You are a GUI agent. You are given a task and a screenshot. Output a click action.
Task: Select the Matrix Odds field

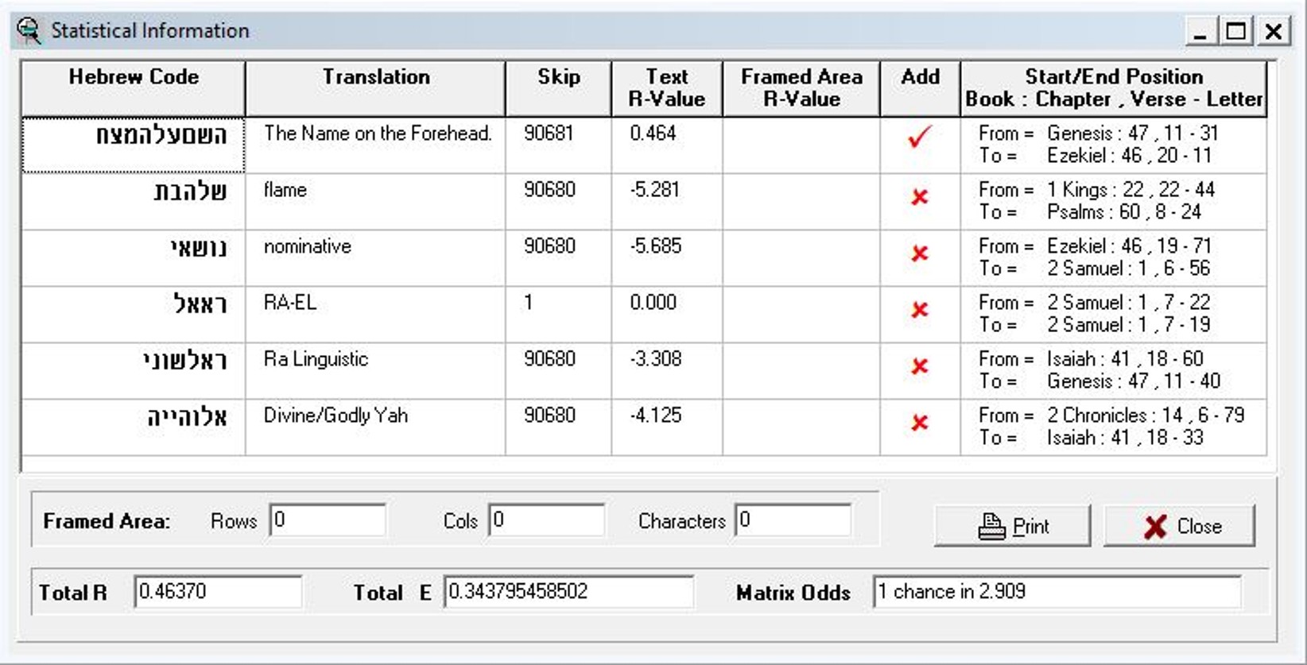point(1057,592)
